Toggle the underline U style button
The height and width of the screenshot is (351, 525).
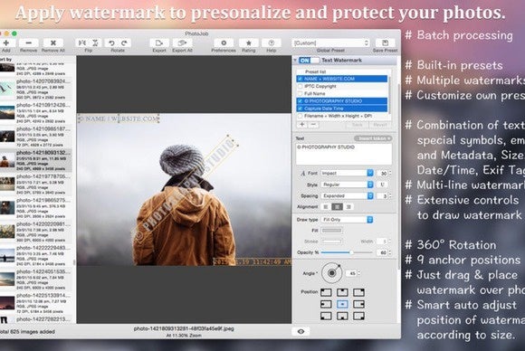point(382,185)
